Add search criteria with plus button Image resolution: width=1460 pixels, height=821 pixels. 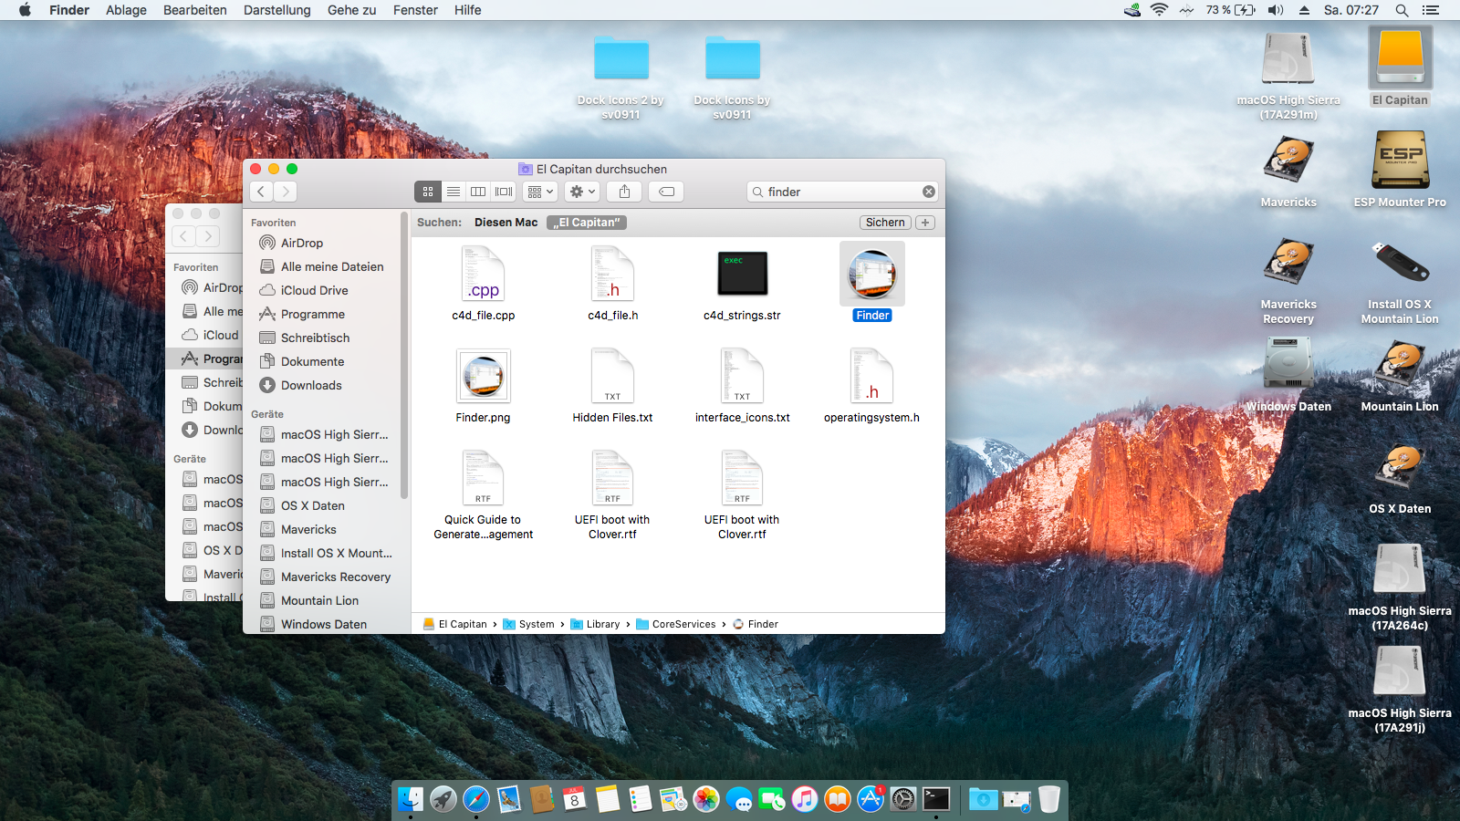[925, 223]
